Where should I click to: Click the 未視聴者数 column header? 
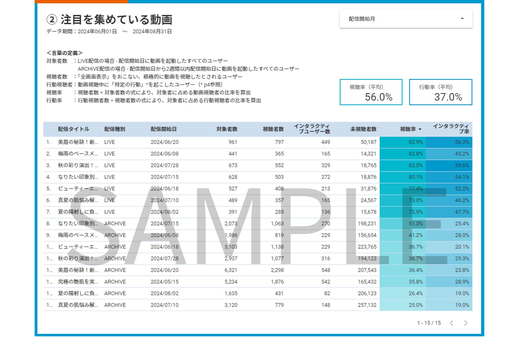tap(363, 129)
